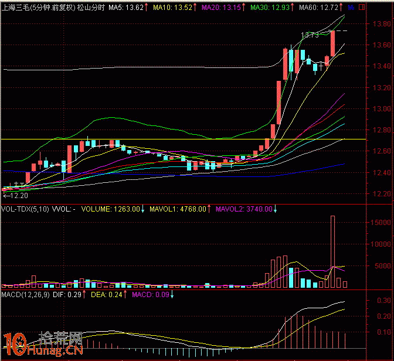Click the chart title 上海三毛(5分钟.前复权)
The width and height of the screenshot is (394, 361).
[38, 8]
